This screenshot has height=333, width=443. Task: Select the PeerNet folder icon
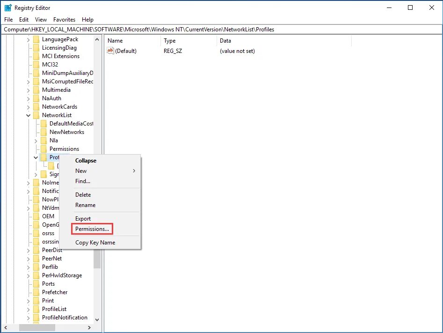click(x=36, y=259)
